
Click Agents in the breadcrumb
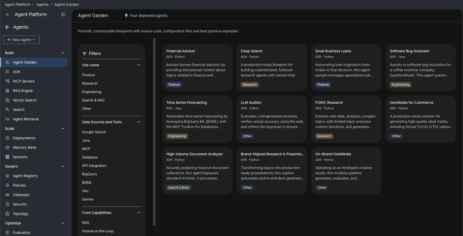(42, 4)
